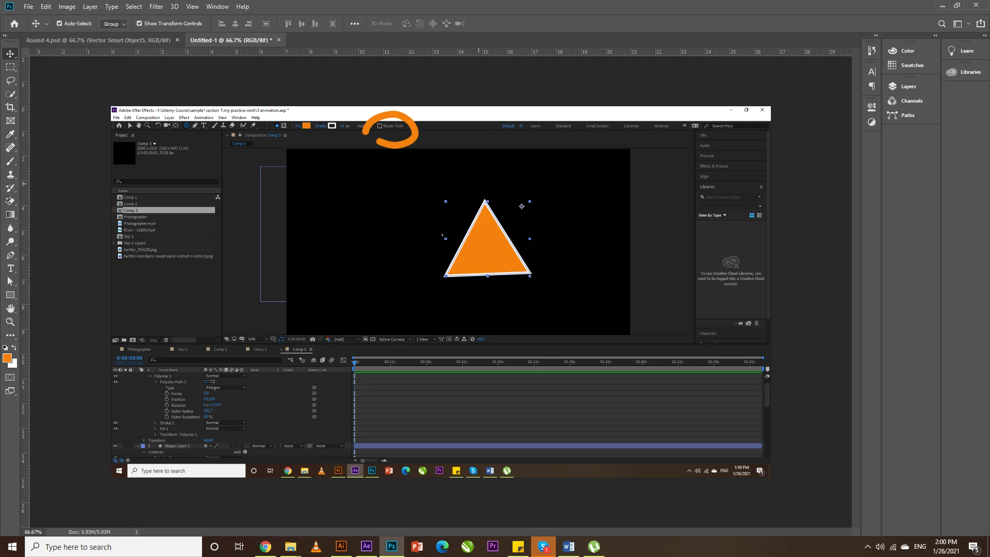The image size is (990, 557).
Task: Swap foreground and background colors
Action: click(x=14, y=348)
